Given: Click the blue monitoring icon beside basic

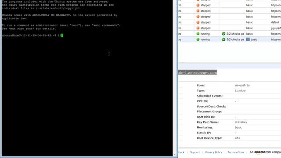Looking at the screenshot, I should (x=248, y=39).
